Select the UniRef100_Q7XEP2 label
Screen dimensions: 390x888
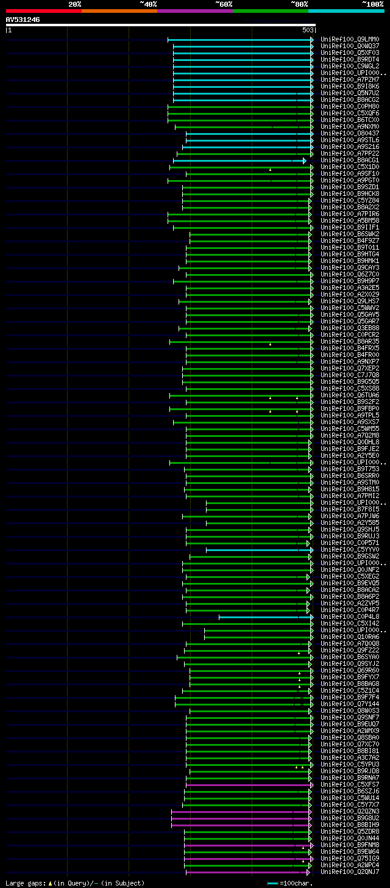[350, 368]
